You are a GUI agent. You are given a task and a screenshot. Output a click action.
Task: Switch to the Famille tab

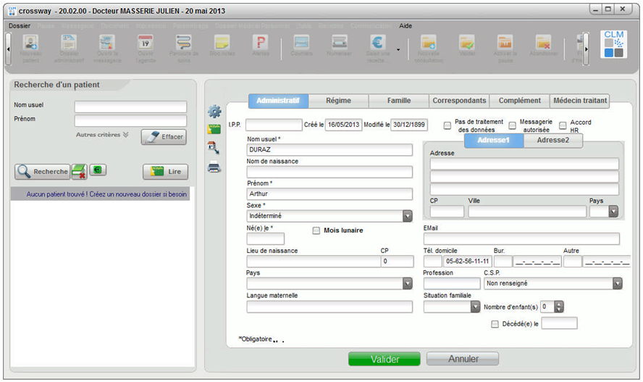(398, 101)
